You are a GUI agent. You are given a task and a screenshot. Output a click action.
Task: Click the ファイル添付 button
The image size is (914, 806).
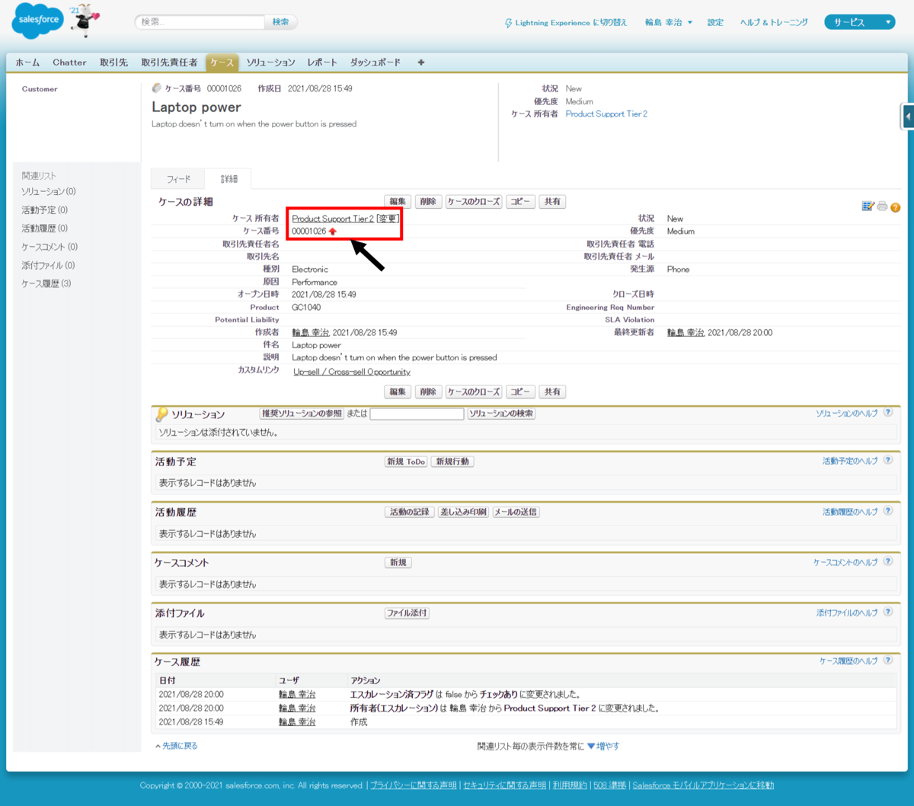coord(407,612)
